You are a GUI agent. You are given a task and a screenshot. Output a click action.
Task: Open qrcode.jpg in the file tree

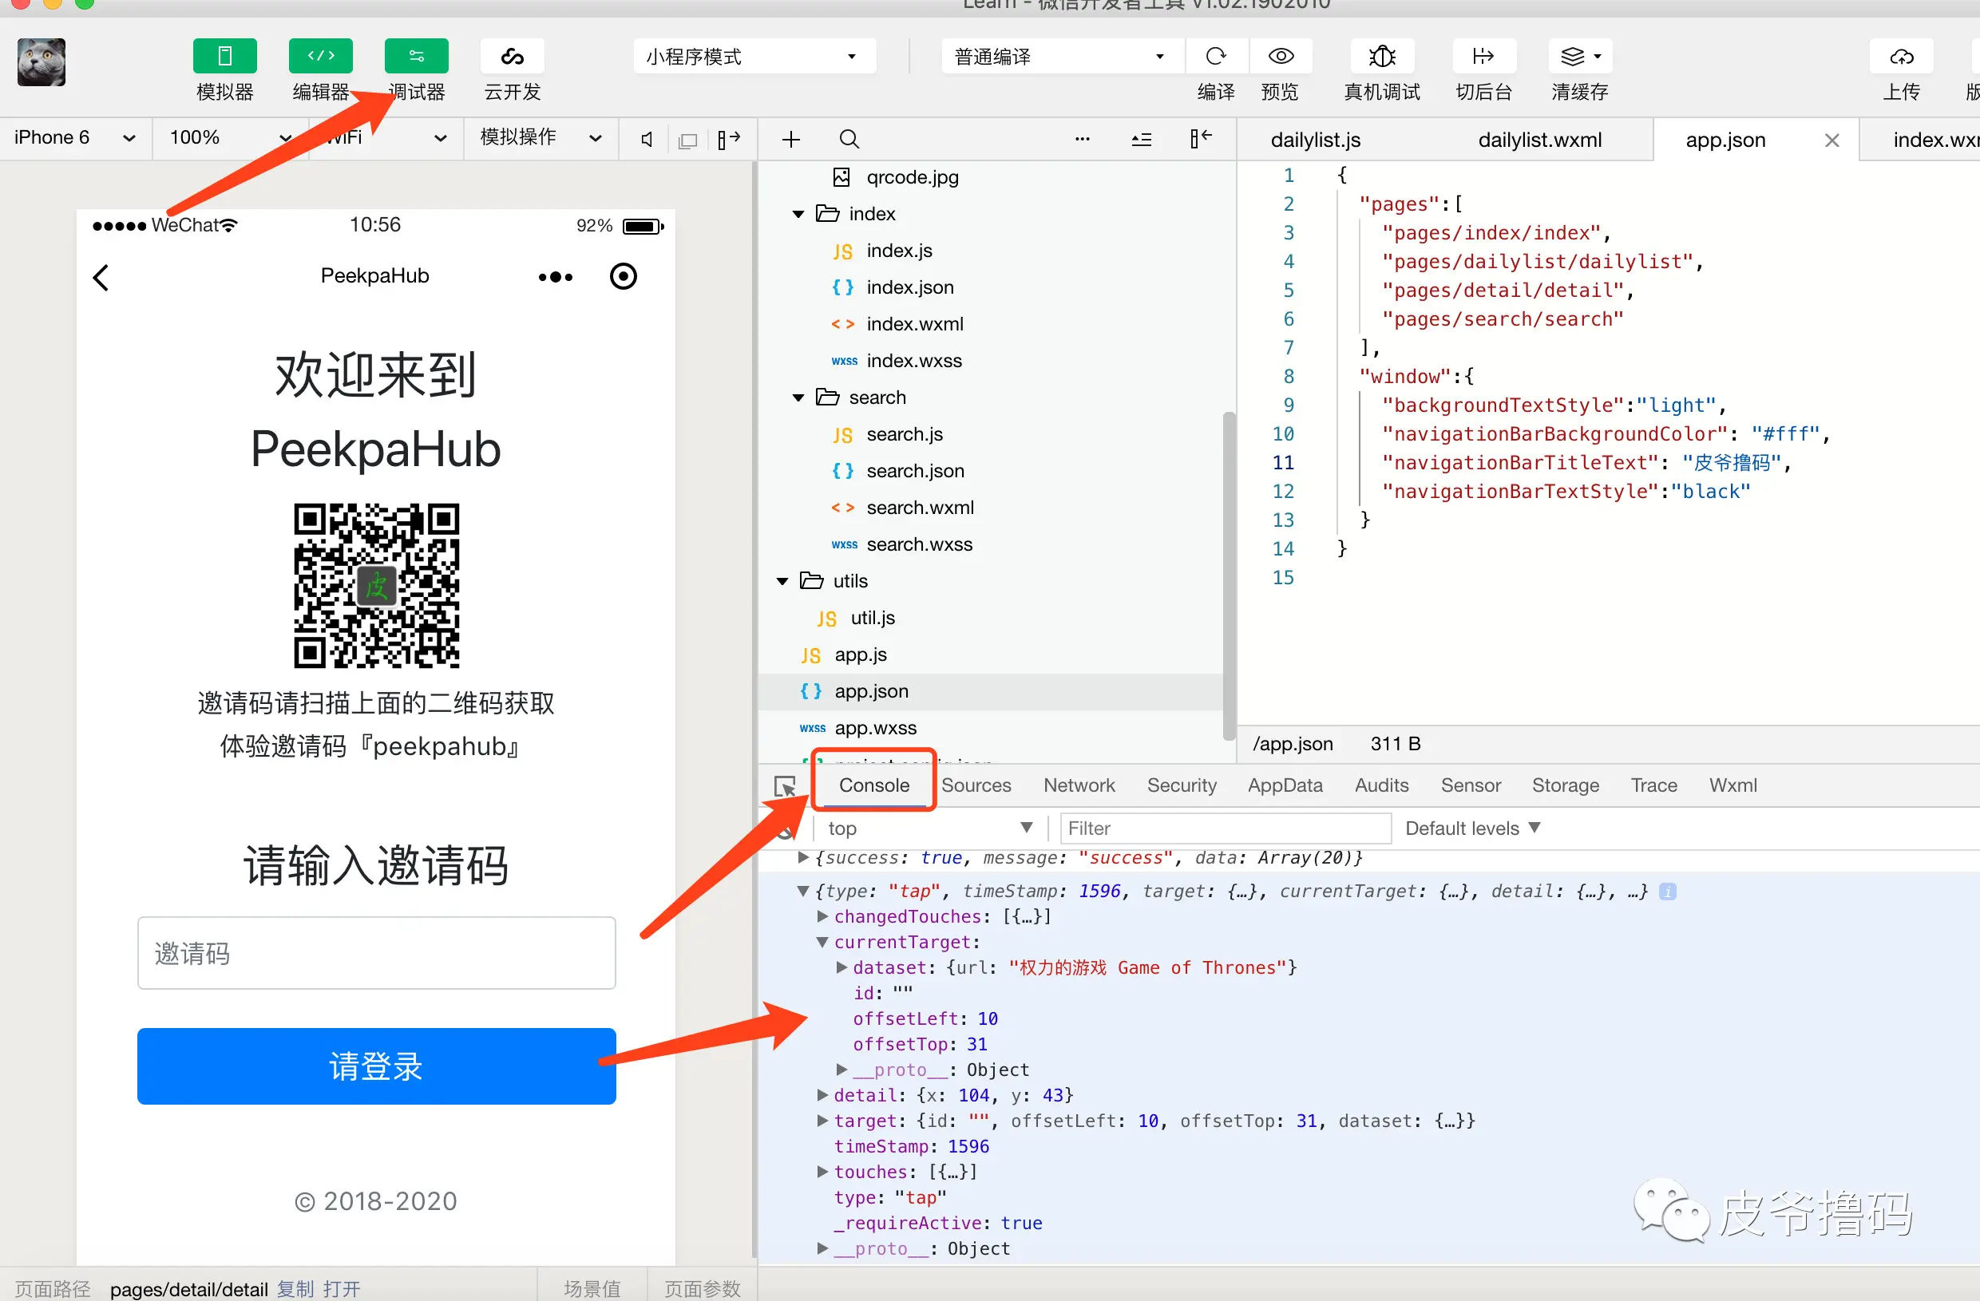912,177
